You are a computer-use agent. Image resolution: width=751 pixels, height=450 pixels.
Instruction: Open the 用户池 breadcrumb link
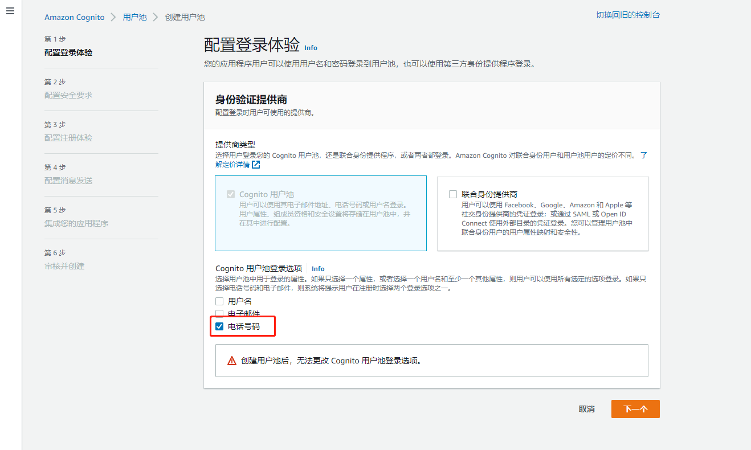click(x=135, y=17)
